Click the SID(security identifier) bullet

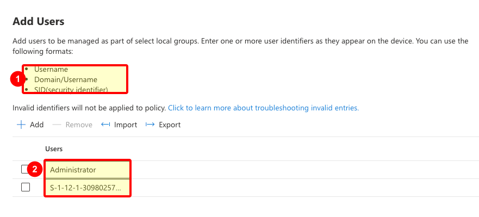(x=71, y=90)
